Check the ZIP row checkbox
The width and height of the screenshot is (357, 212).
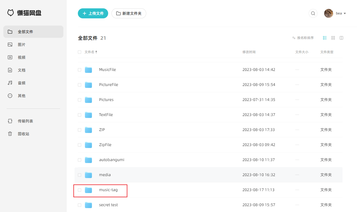click(x=80, y=130)
